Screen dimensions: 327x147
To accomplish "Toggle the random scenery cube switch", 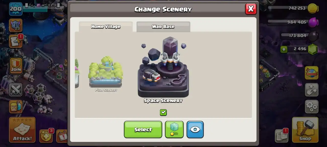I will [x=174, y=129].
